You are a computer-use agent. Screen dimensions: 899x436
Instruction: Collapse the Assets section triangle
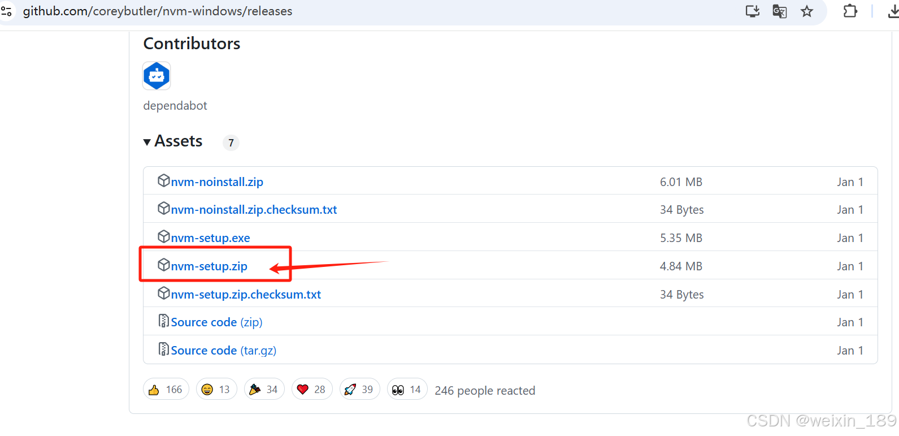pyautogui.click(x=147, y=142)
